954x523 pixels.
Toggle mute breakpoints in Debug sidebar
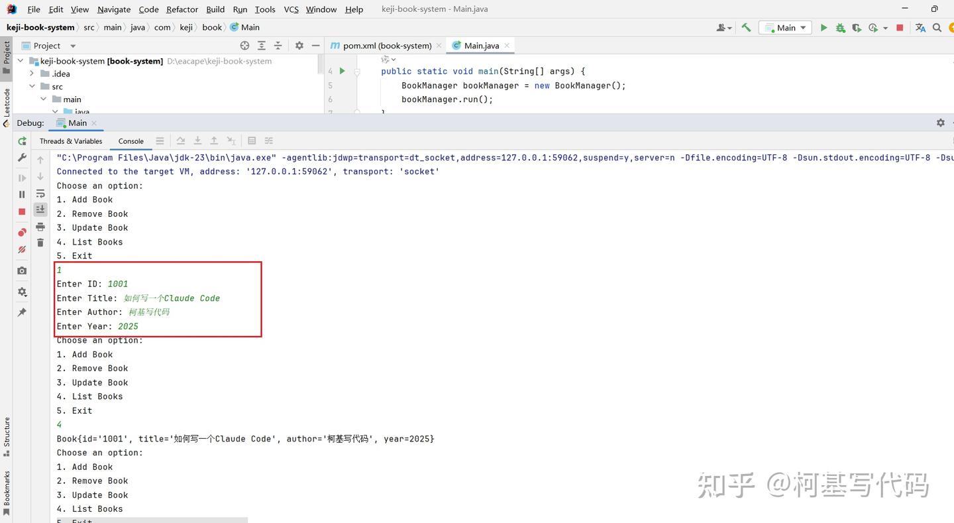22,250
